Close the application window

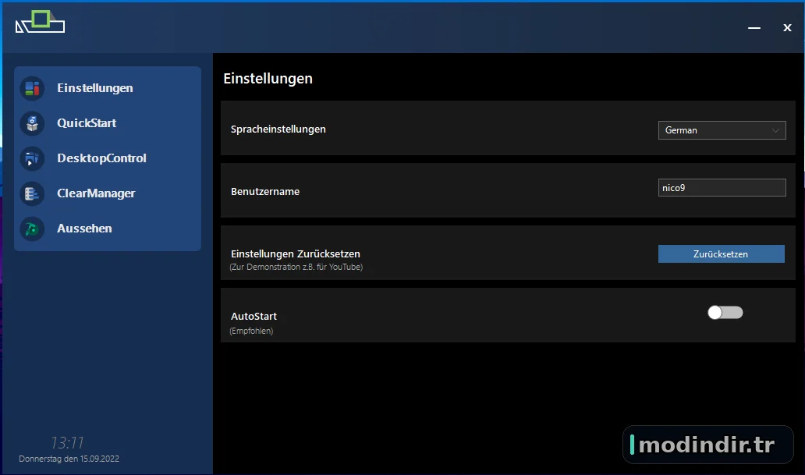(x=787, y=28)
